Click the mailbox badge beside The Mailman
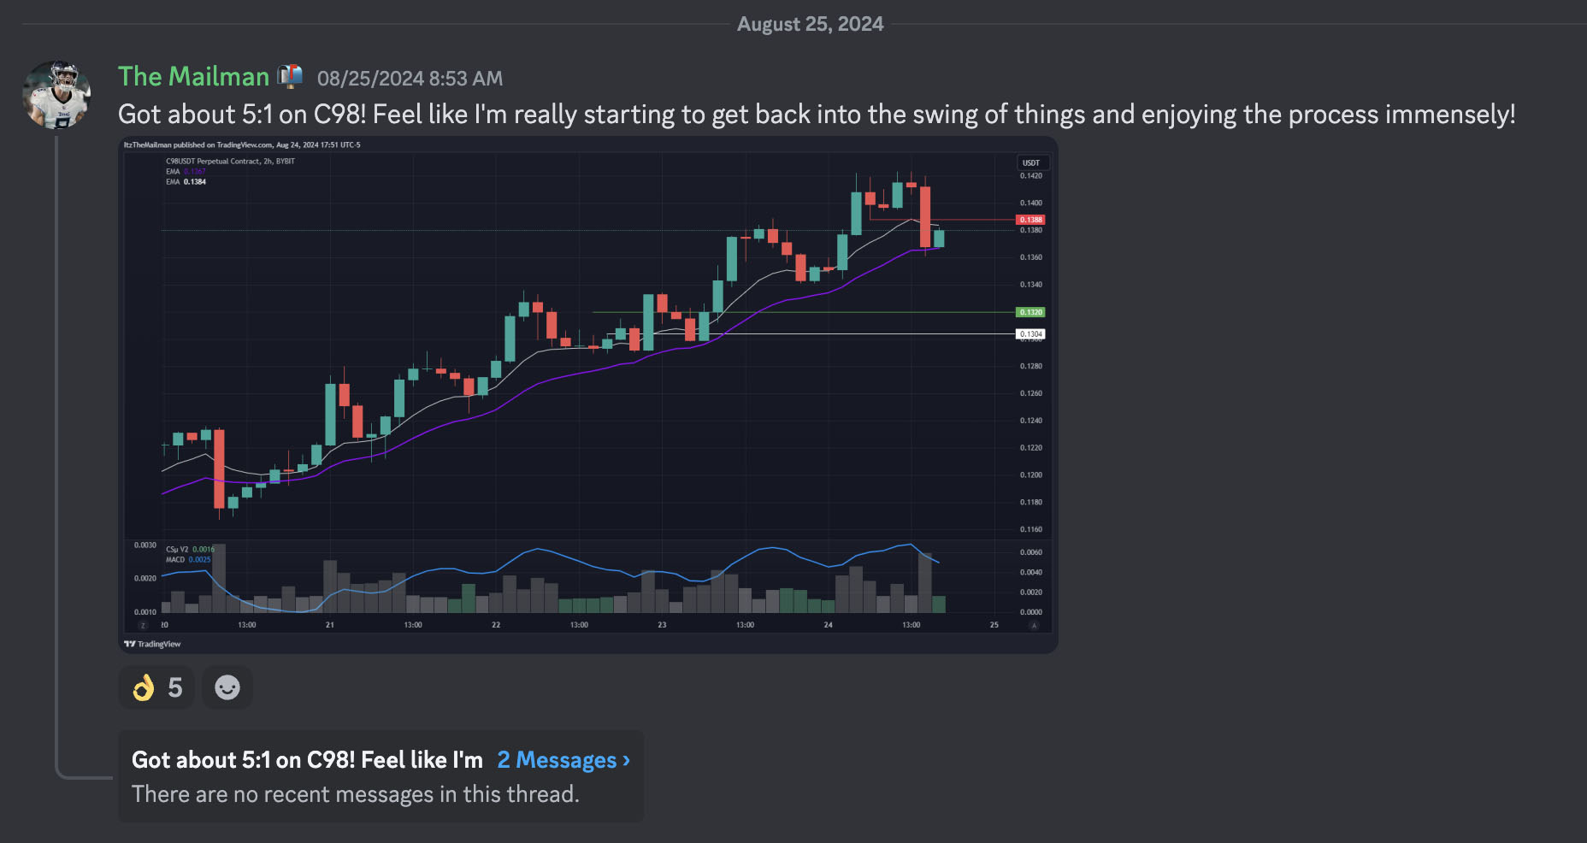 [x=290, y=76]
